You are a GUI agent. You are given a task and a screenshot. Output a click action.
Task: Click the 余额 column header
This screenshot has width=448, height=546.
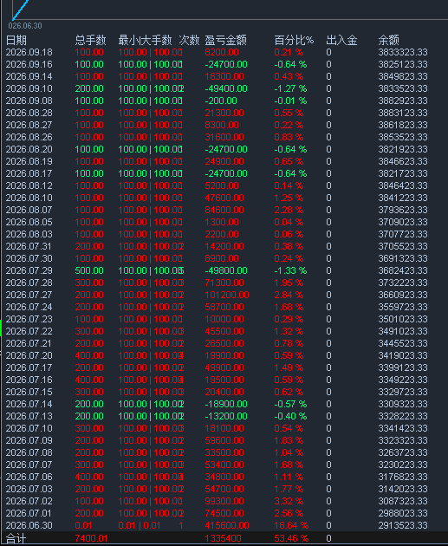(388, 41)
